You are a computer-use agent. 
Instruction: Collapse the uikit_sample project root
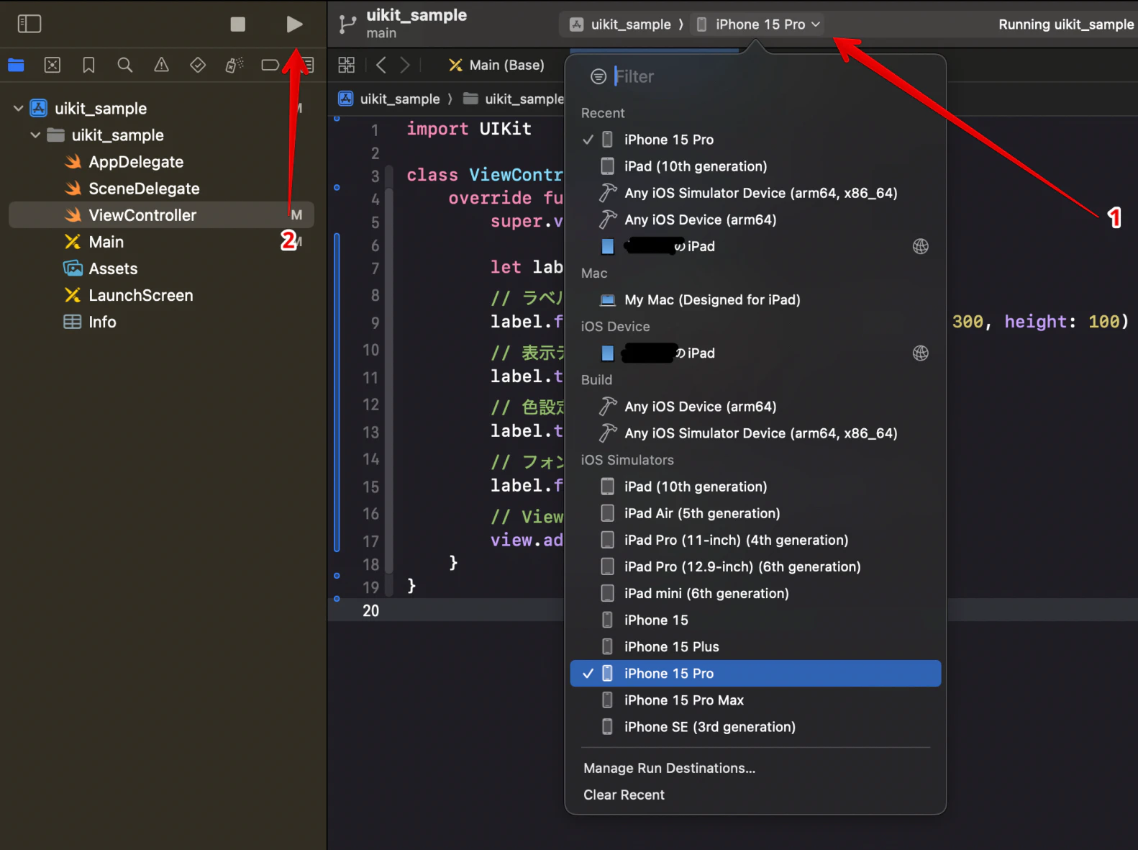(x=19, y=109)
